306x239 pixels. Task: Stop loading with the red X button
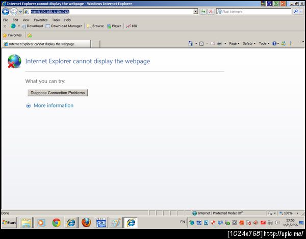point(211,12)
